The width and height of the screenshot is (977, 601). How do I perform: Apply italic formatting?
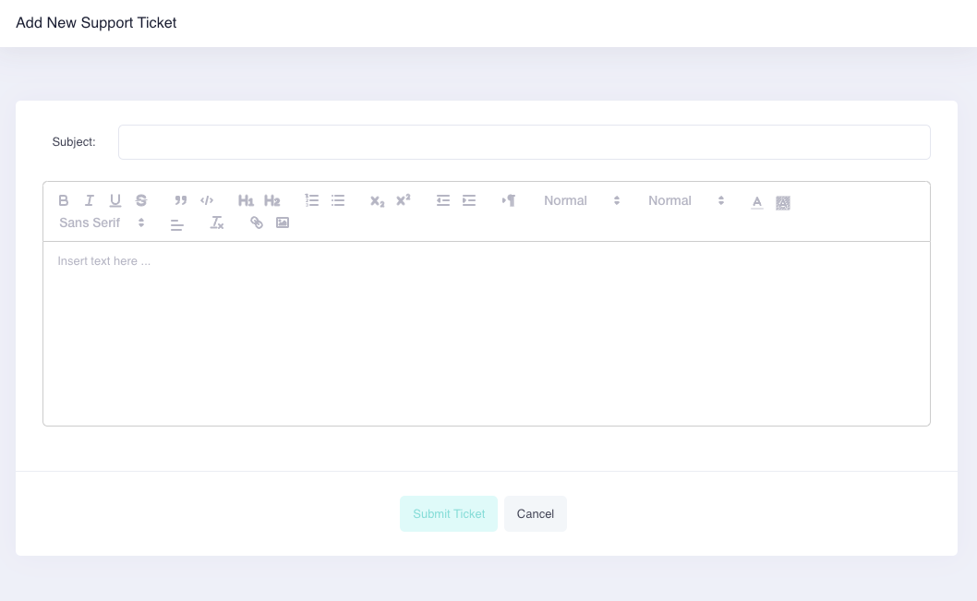click(90, 200)
